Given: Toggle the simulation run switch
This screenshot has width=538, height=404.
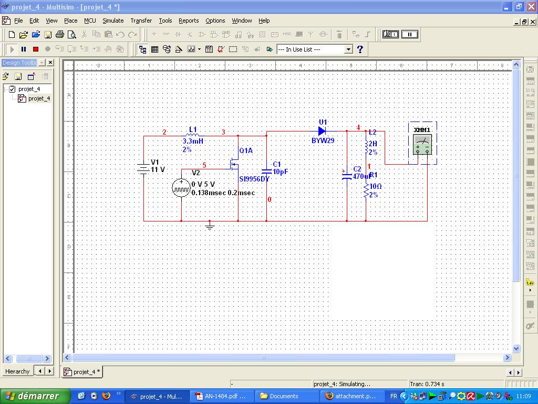Looking at the screenshot, I should coord(390,34).
